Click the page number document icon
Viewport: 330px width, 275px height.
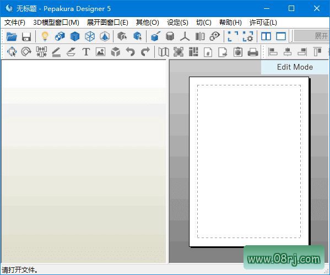coord(208,52)
